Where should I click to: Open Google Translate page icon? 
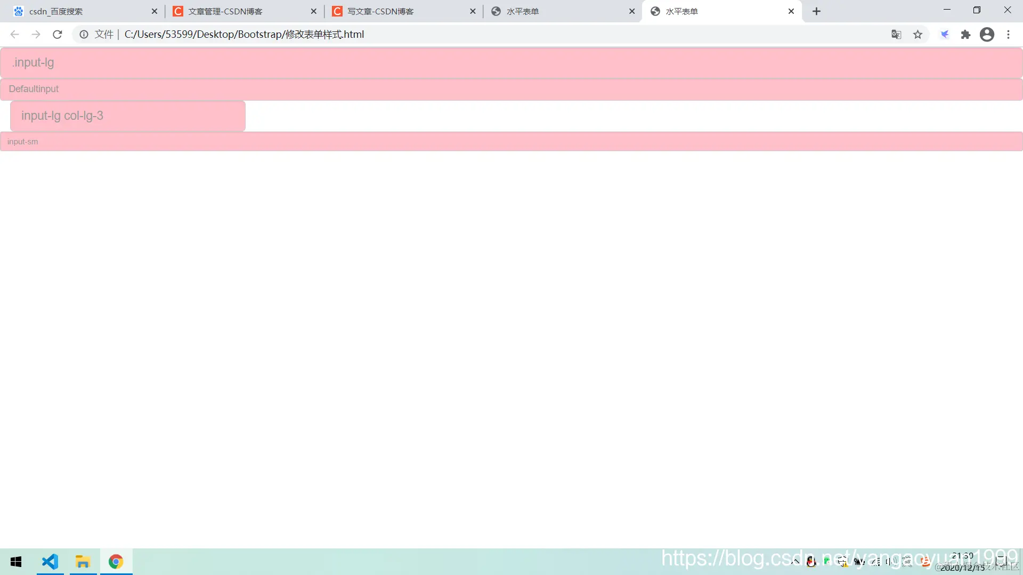tap(896, 35)
